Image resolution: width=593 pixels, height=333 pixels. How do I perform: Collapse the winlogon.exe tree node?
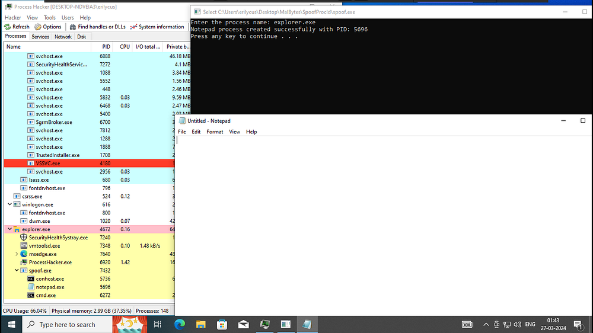(10, 204)
